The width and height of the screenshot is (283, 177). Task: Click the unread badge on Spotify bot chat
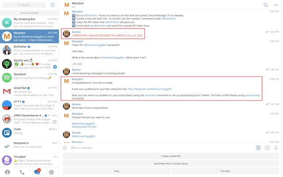55,67
